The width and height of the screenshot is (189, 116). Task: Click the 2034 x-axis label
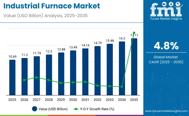coord(122,100)
